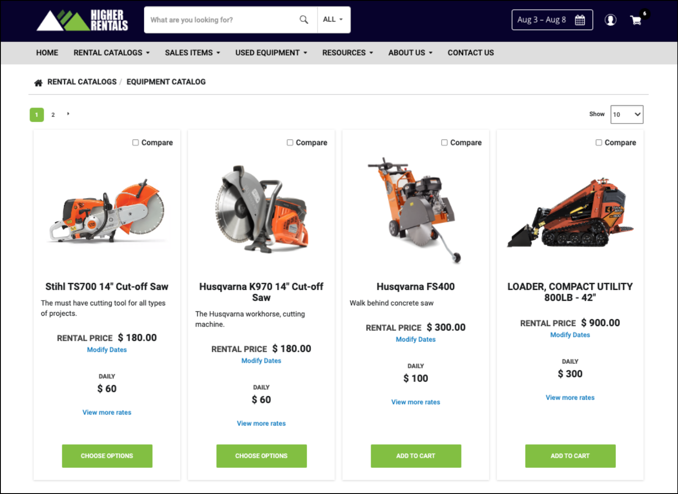The height and width of the screenshot is (494, 678).
Task: Go to the Home menu item
Action: 47,53
